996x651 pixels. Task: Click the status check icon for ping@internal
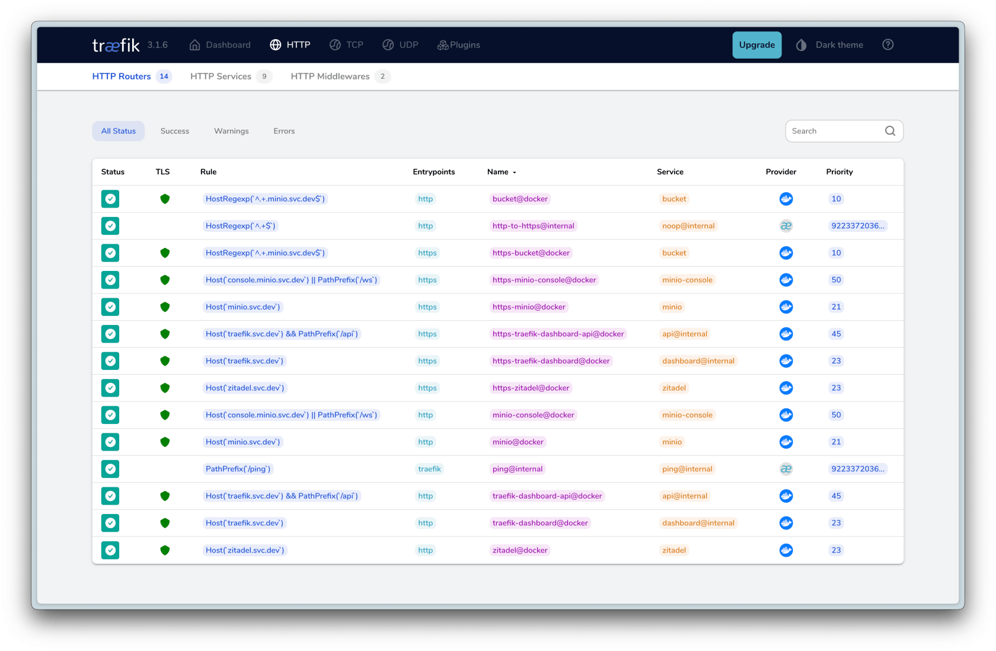coord(110,469)
